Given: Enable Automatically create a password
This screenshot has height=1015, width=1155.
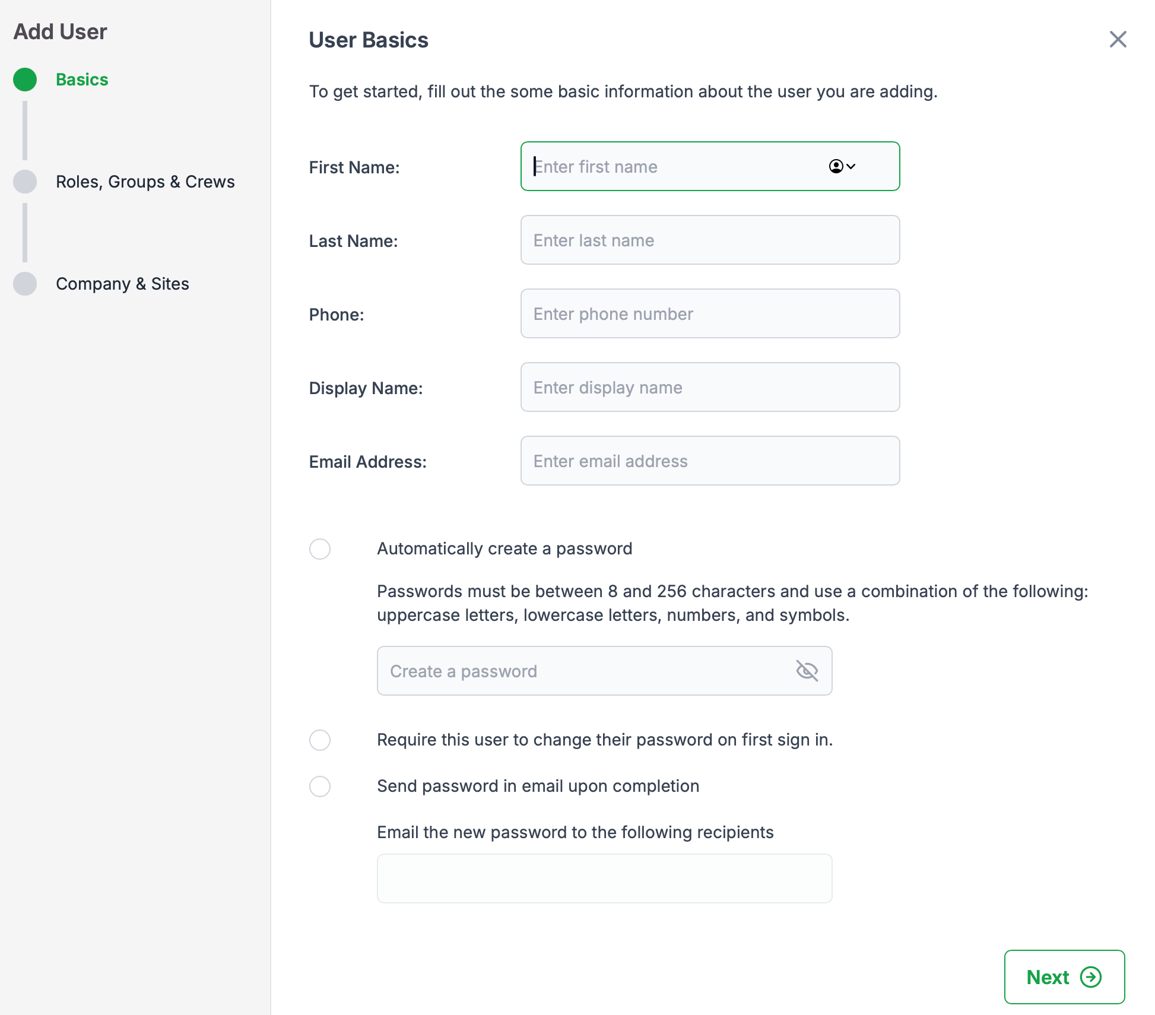Looking at the screenshot, I should coord(320,549).
